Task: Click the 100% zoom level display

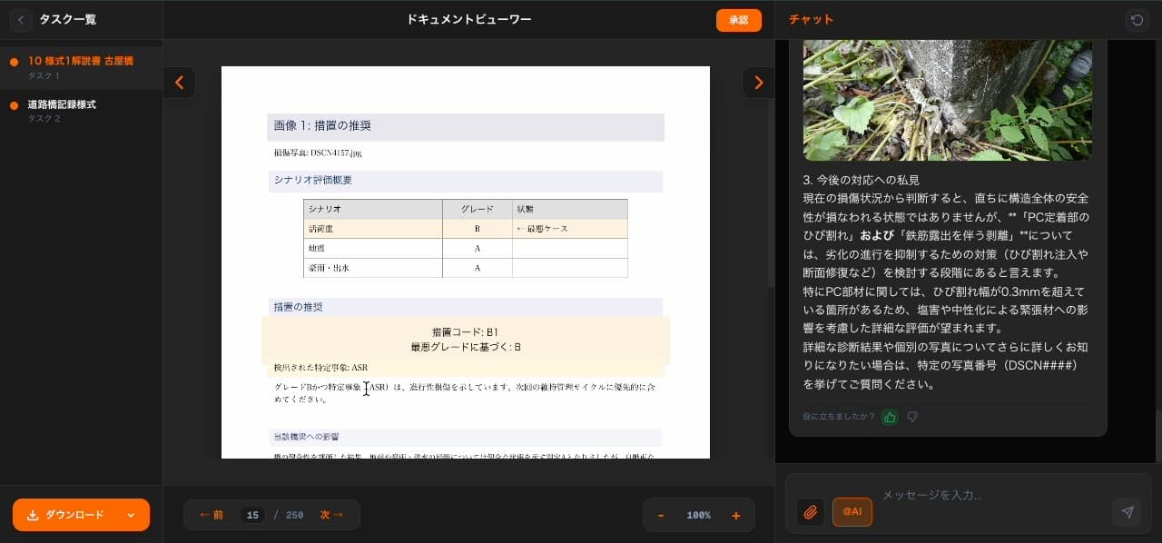Action: pos(698,515)
